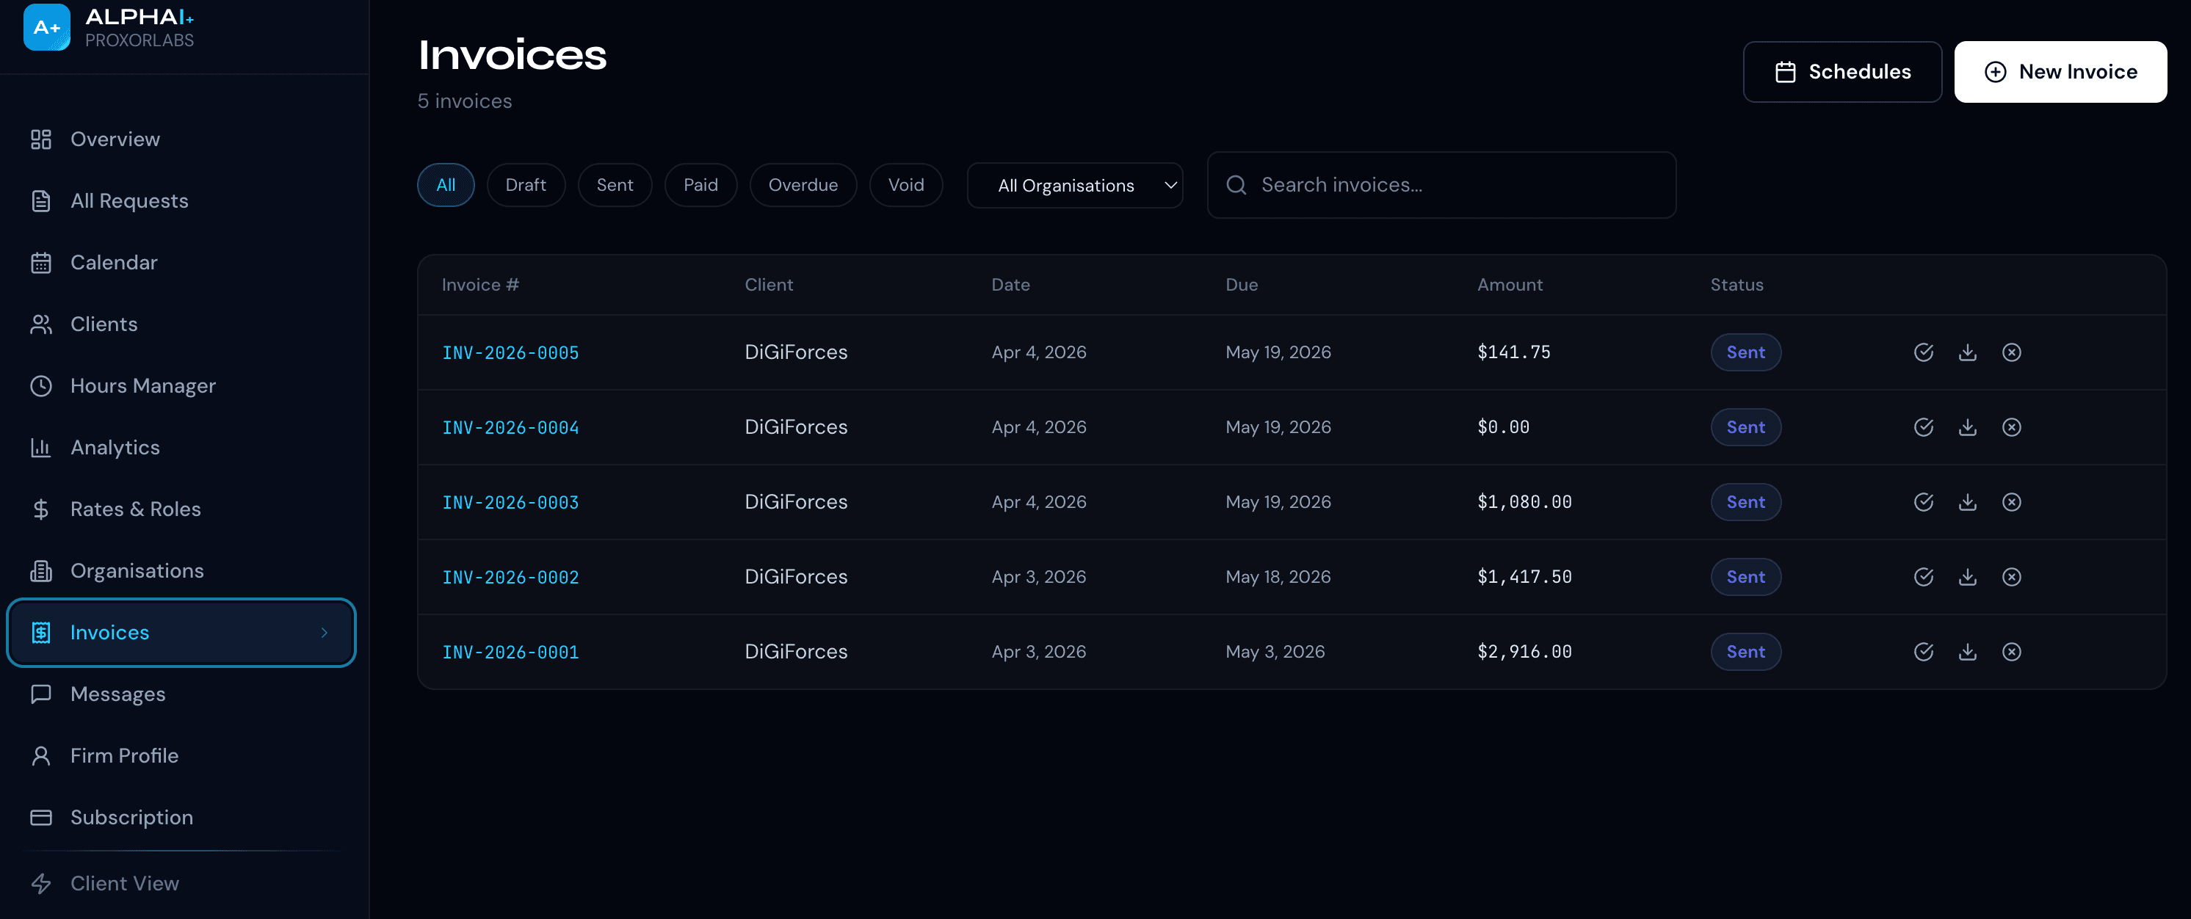This screenshot has height=919, width=2191.
Task: Click Sent badge for INV-2026-0001
Action: pos(1745,651)
